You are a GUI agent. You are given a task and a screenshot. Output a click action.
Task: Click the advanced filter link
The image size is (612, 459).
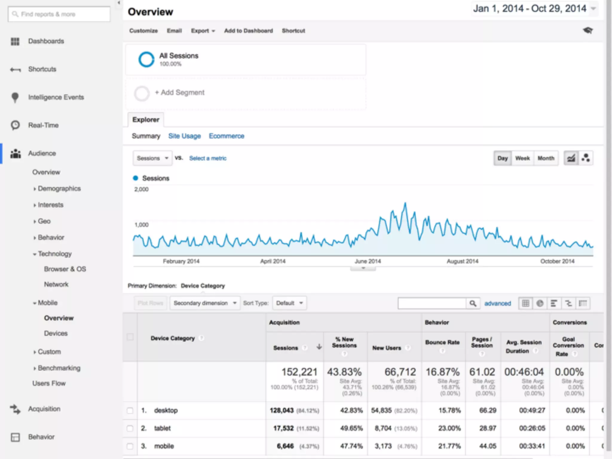[x=498, y=304]
